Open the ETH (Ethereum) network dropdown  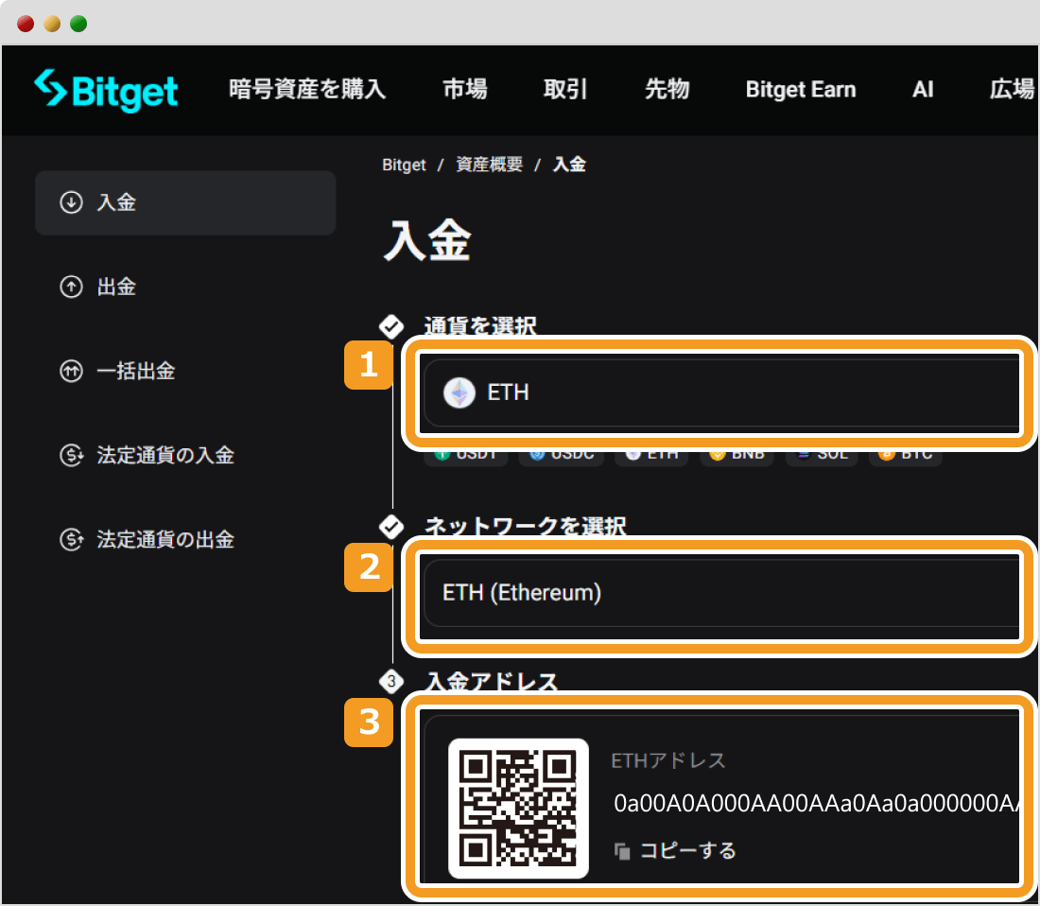point(721,593)
